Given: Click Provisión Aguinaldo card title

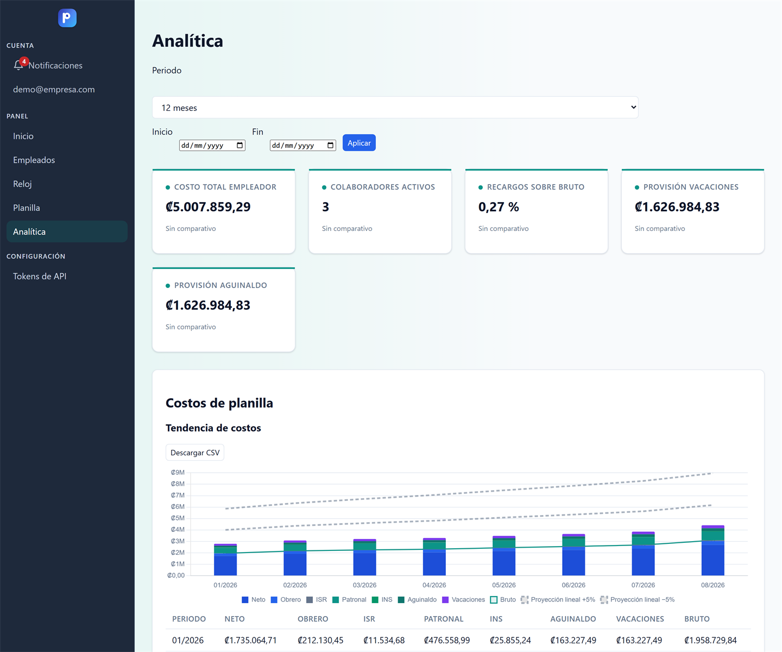Looking at the screenshot, I should pyautogui.click(x=220, y=285).
